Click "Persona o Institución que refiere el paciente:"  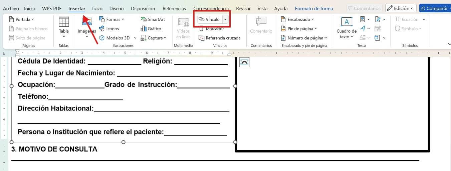coord(91,132)
